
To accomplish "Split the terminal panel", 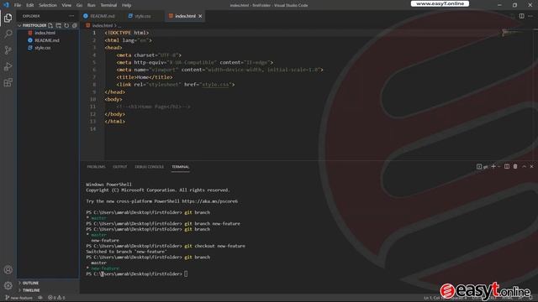I will pos(507,166).
